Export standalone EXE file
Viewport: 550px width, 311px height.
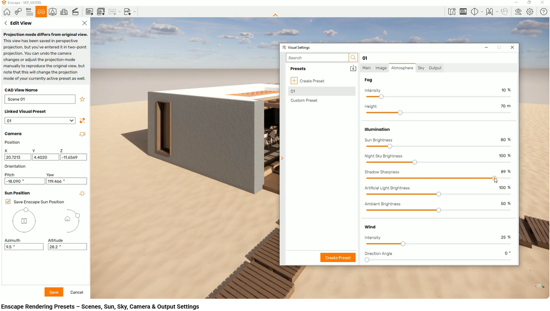click(x=128, y=12)
